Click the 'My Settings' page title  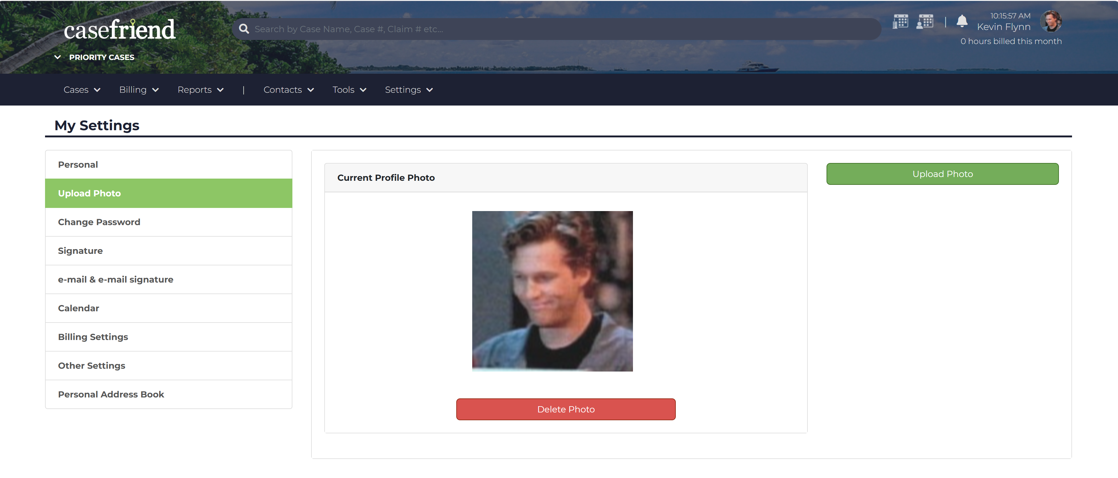tap(97, 125)
